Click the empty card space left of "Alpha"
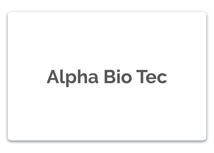Image resolution: width=214 pixels, height=153 pixels. click(27, 76)
